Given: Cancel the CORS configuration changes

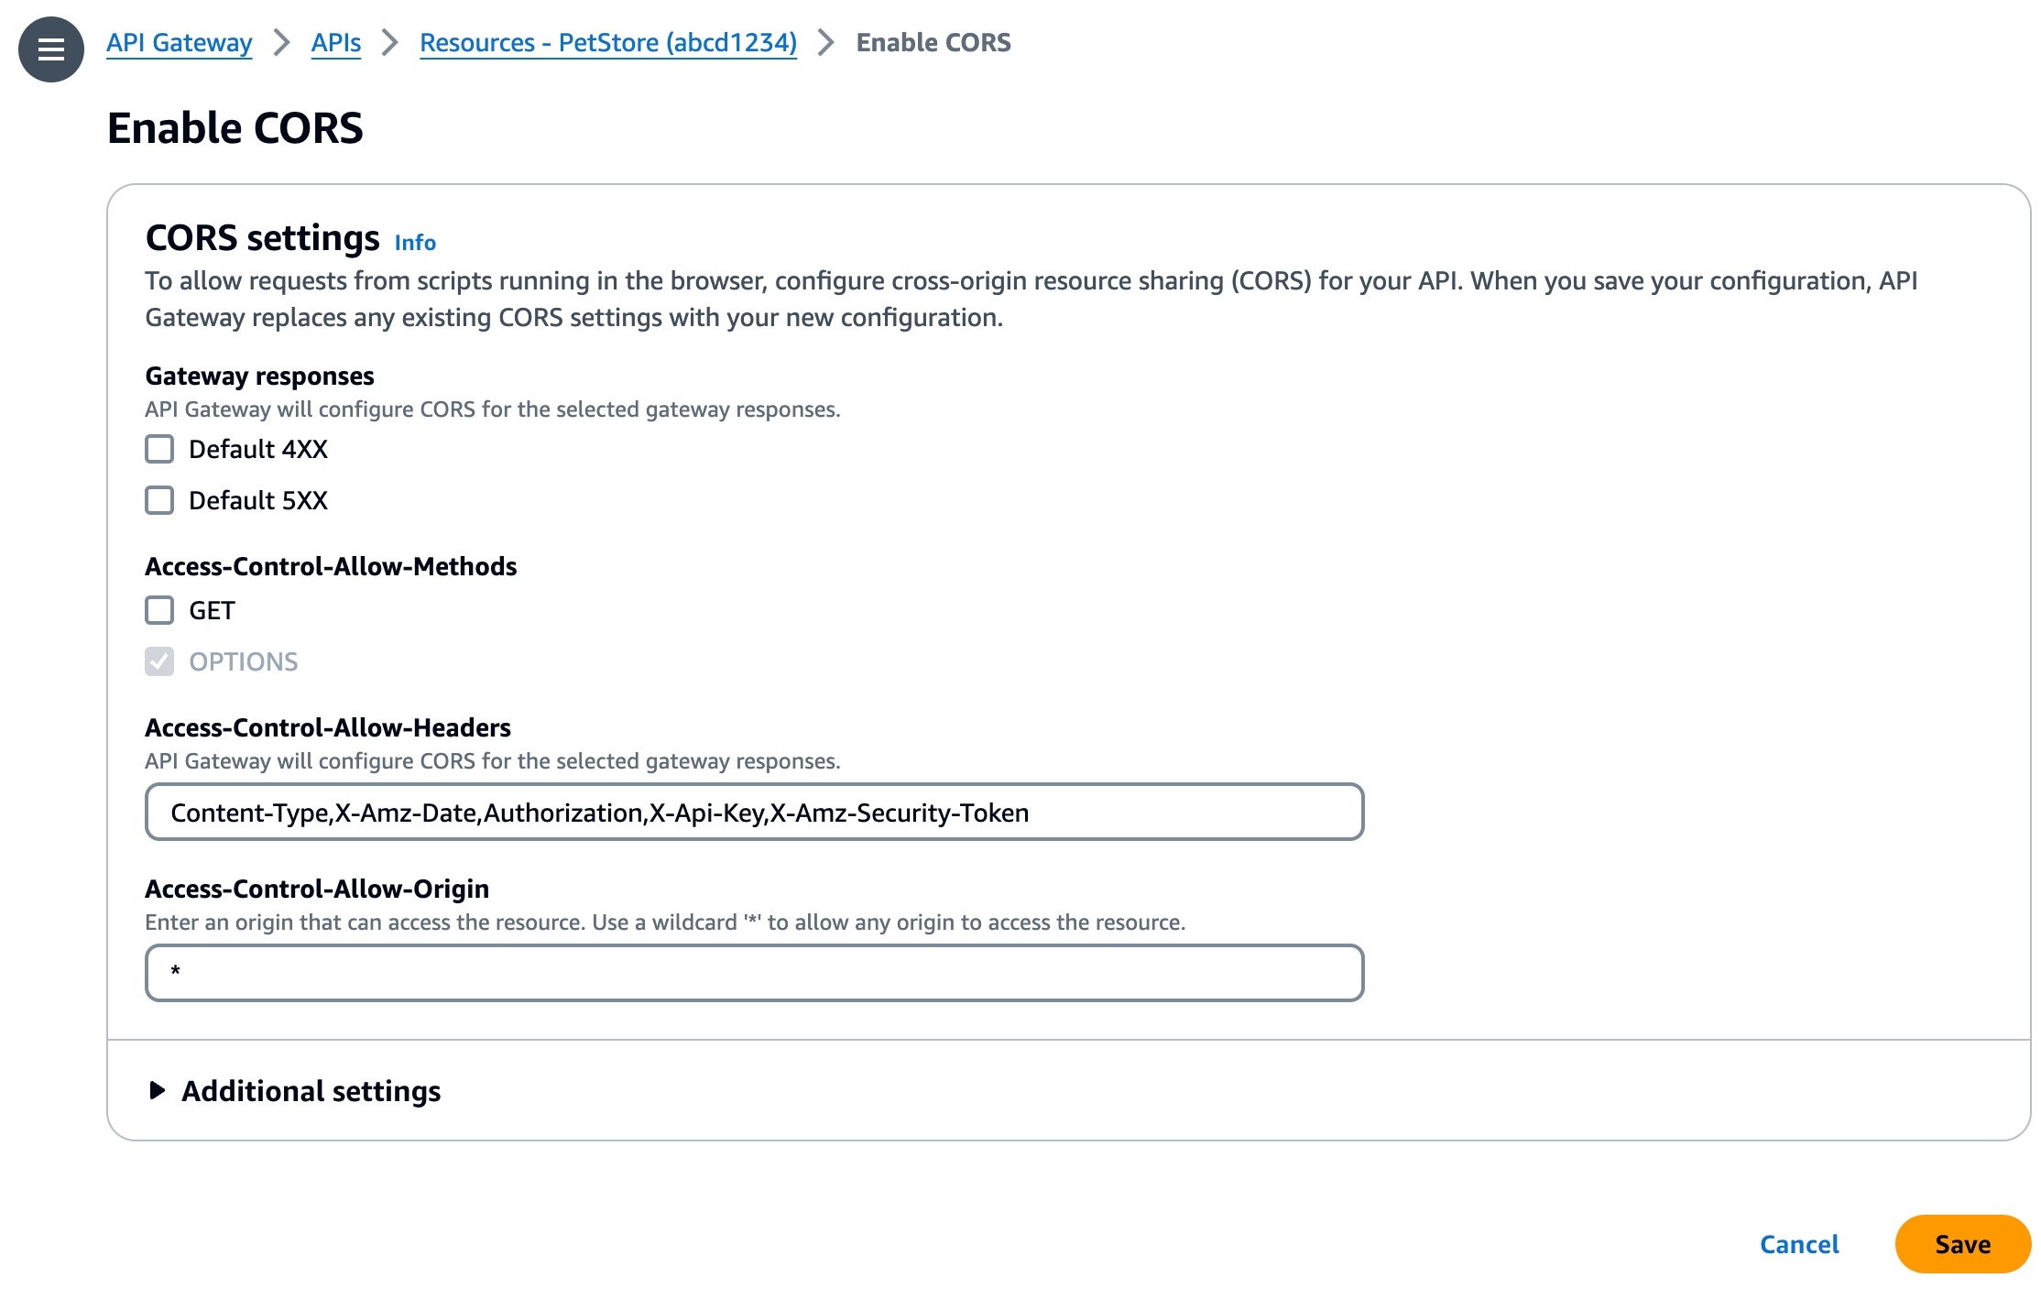Looking at the screenshot, I should (x=1799, y=1243).
